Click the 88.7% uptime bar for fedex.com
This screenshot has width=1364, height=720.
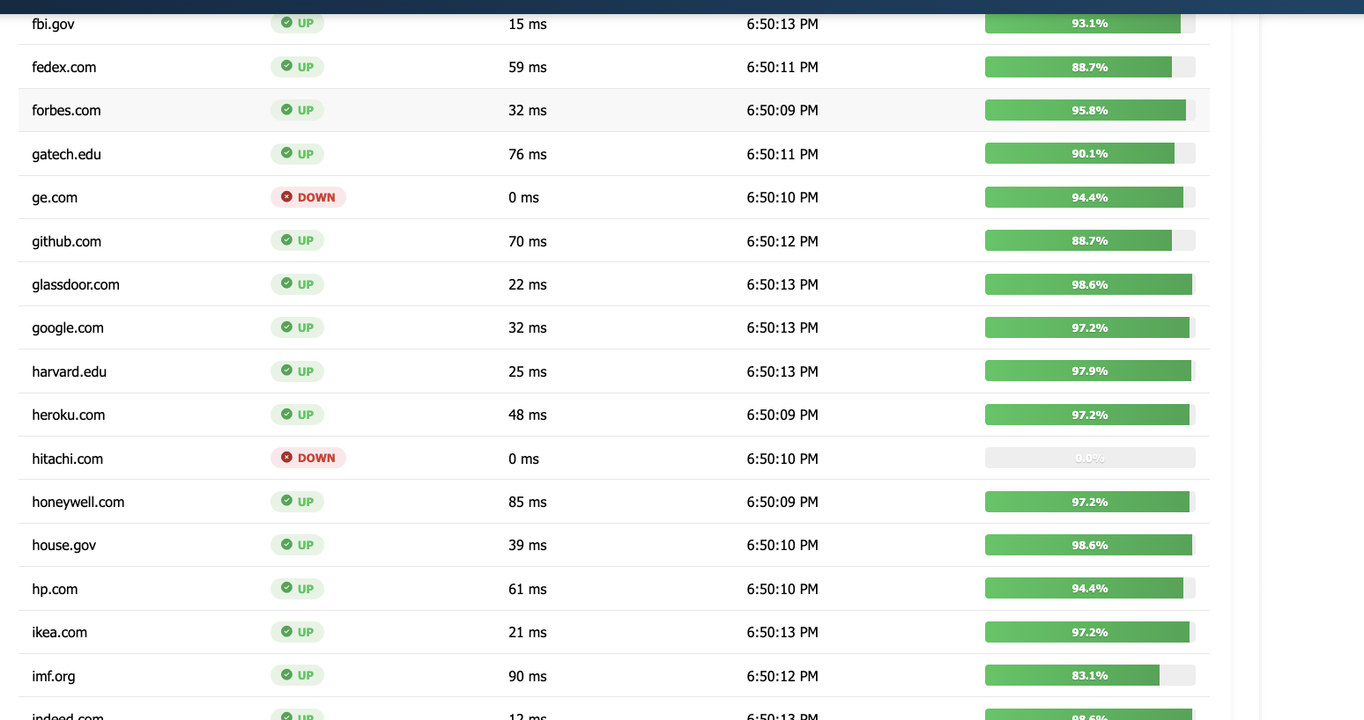[1090, 67]
